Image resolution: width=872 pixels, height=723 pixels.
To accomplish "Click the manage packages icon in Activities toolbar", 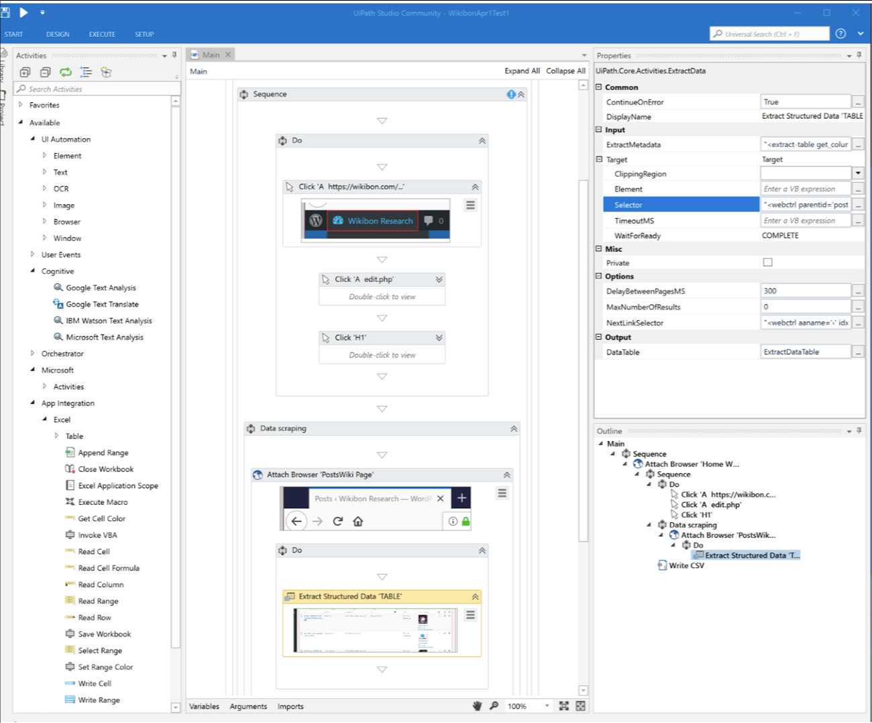I will coord(106,72).
